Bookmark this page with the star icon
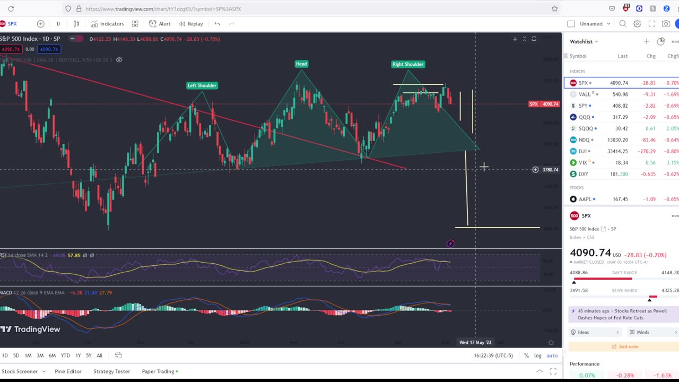 (554, 8)
